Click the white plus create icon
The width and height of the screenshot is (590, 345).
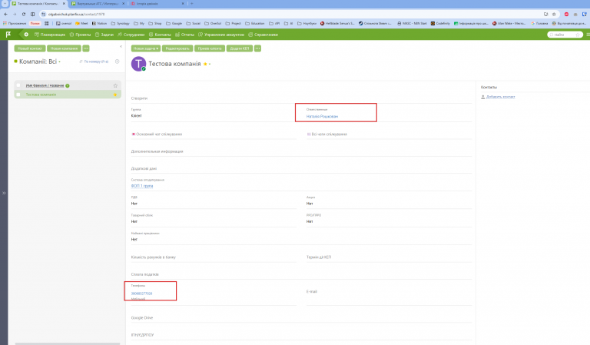(x=26, y=35)
